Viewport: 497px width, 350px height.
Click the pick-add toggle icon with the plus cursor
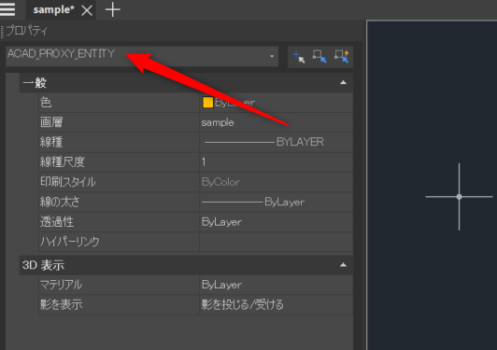point(298,57)
